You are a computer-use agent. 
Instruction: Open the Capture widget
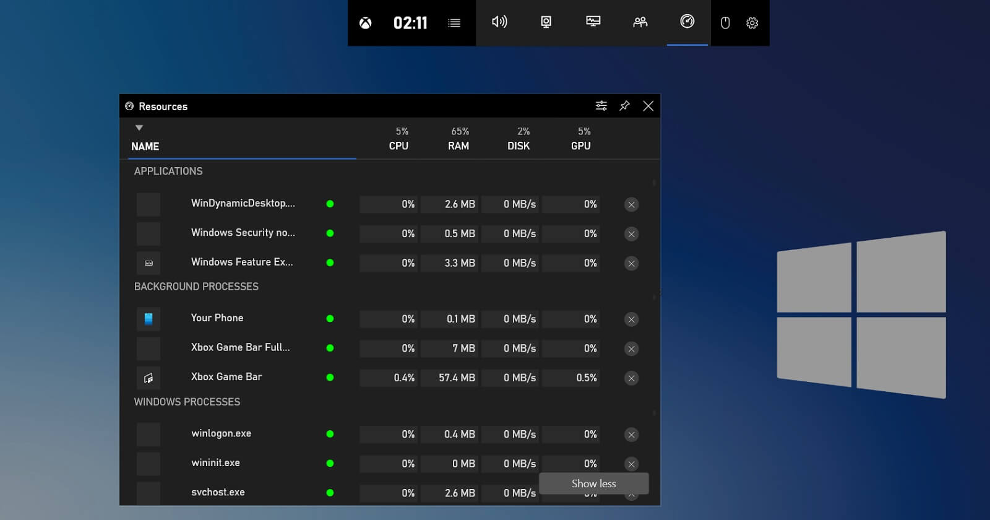coord(546,22)
